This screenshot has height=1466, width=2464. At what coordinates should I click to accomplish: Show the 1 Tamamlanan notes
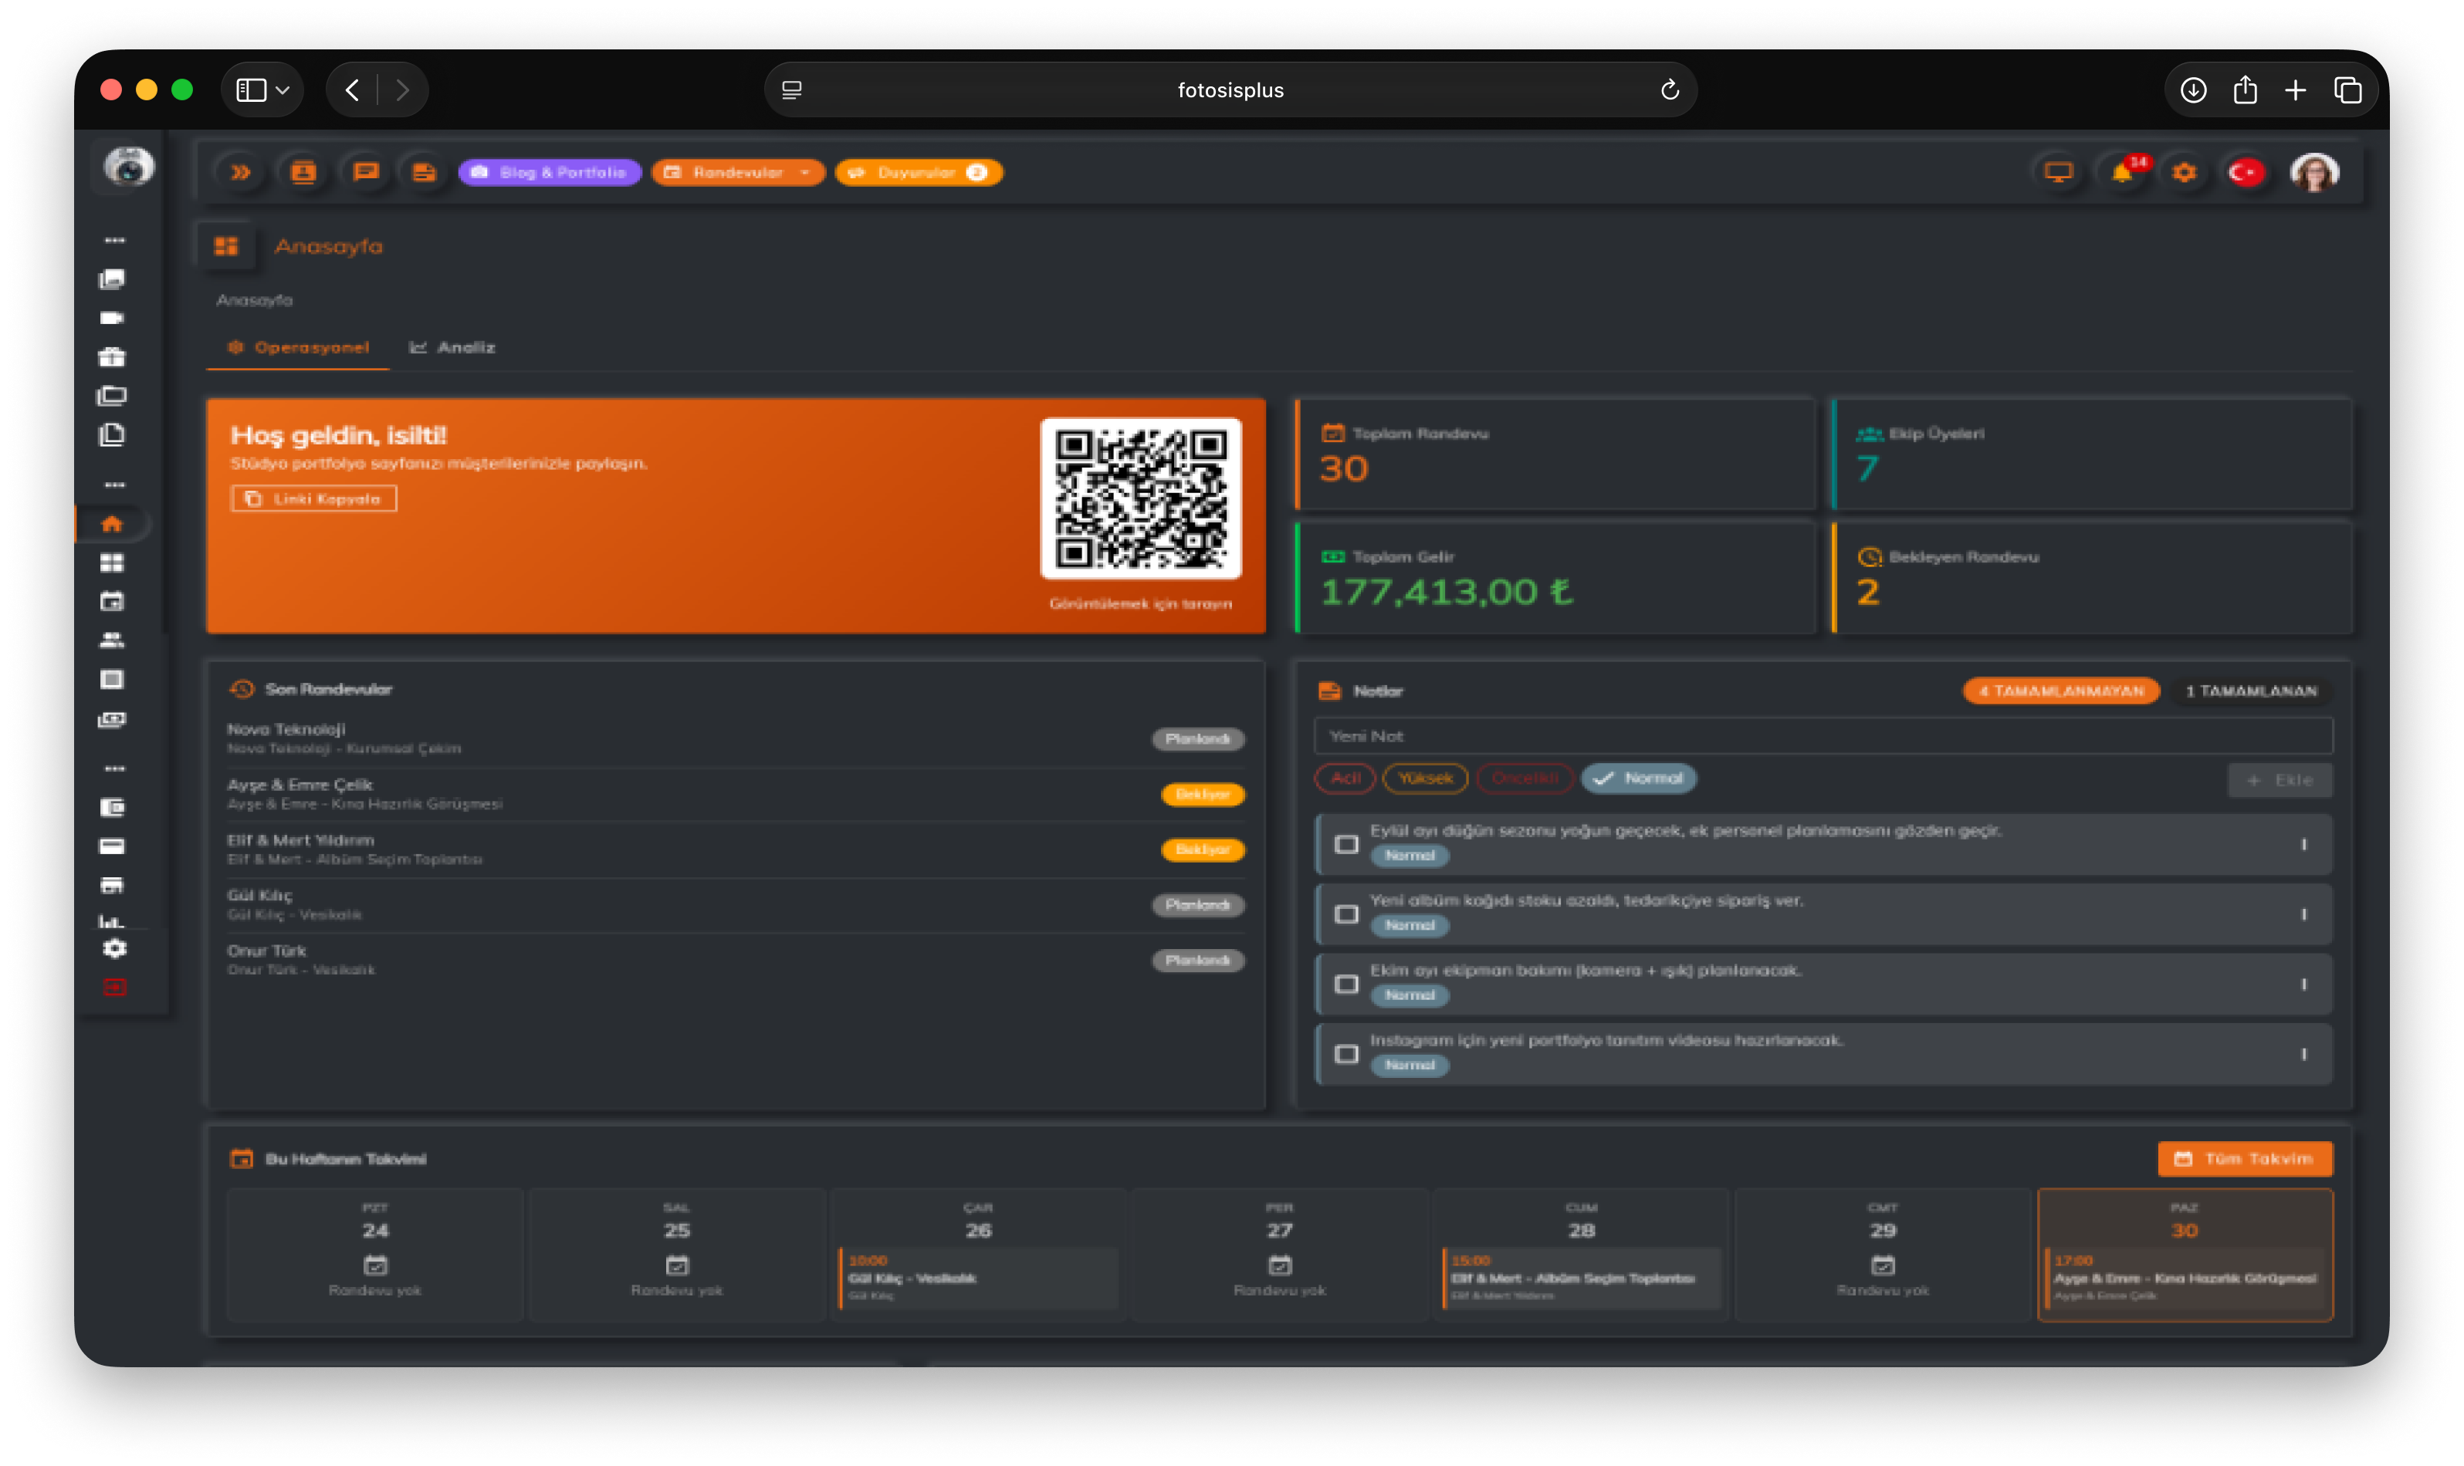tap(2252, 691)
